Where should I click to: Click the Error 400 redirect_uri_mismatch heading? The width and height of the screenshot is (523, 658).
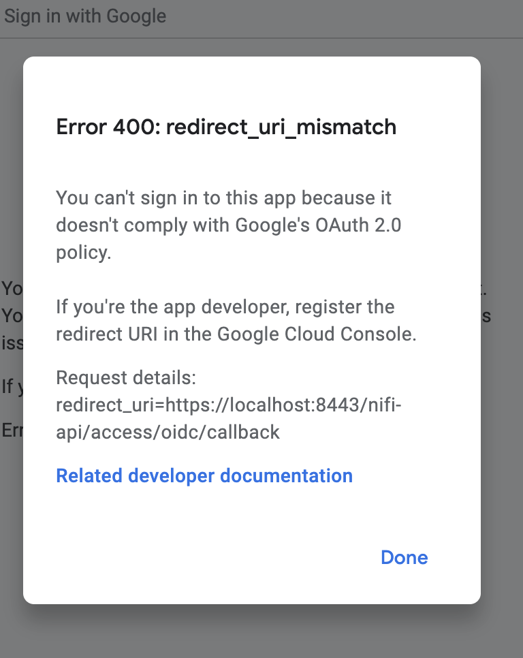point(225,127)
